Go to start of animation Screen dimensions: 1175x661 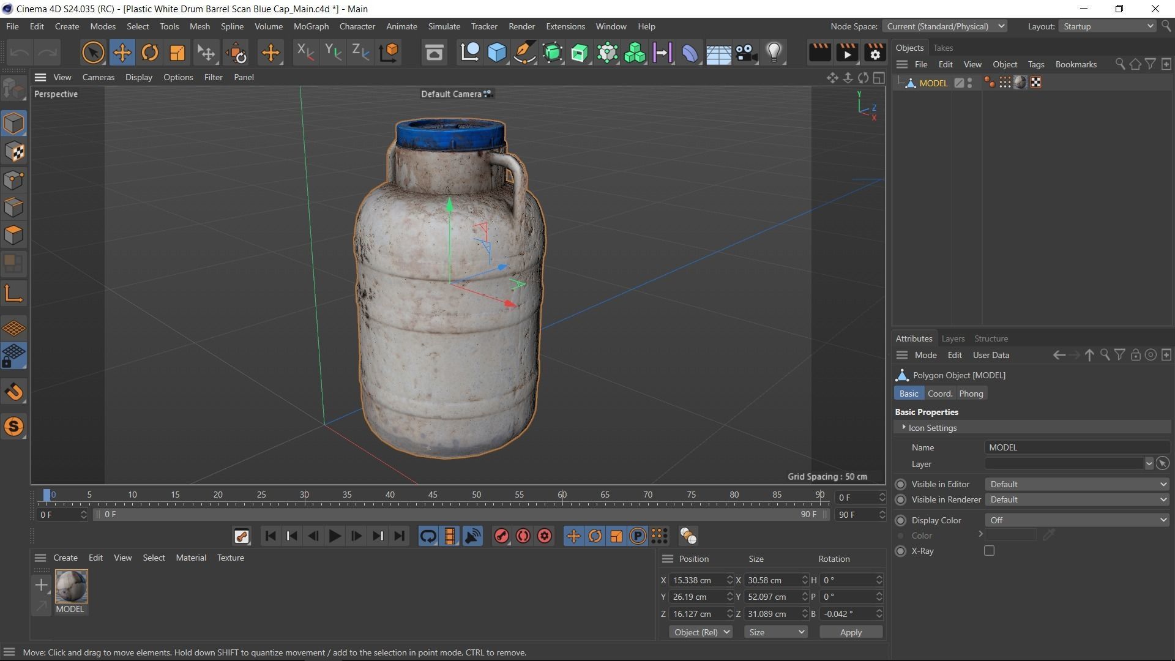click(270, 536)
